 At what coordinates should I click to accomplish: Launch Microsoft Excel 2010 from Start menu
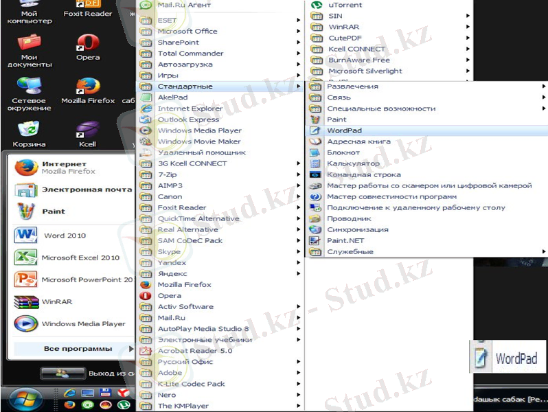(x=80, y=258)
